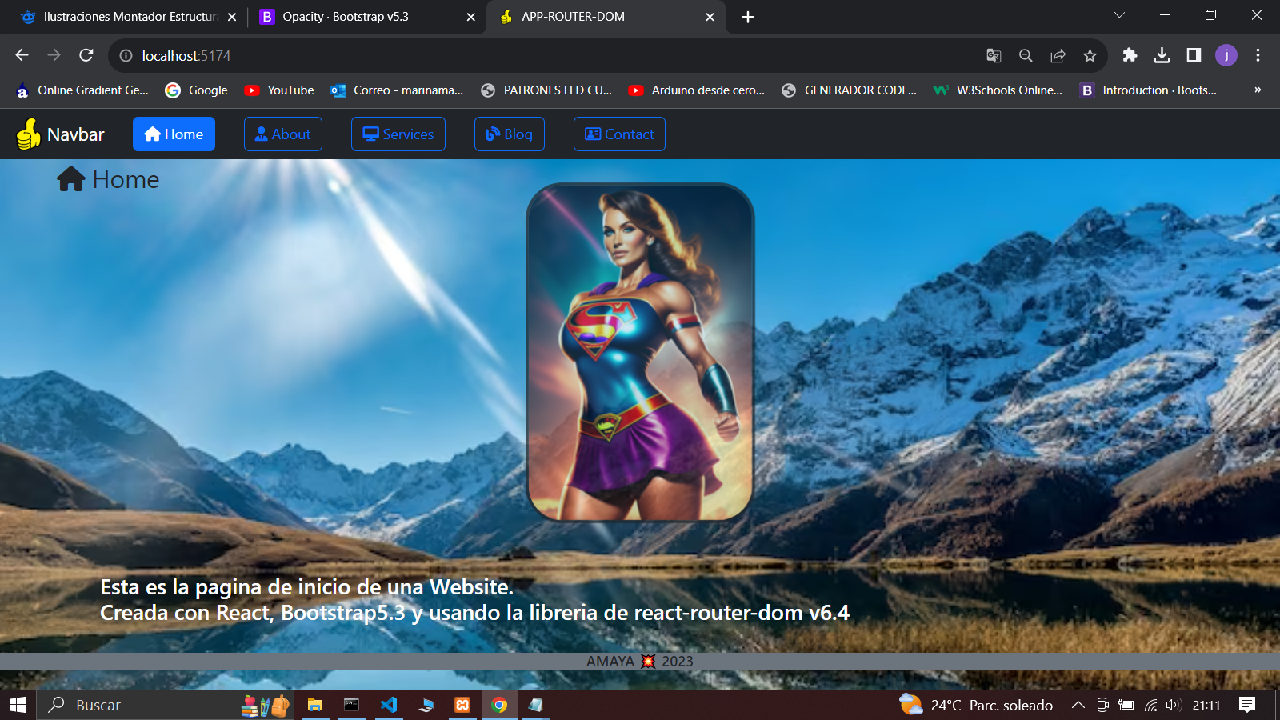Close the Ilustraciones Montador tab

232,17
